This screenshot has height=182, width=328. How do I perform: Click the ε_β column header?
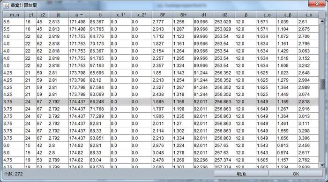click(287, 15)
